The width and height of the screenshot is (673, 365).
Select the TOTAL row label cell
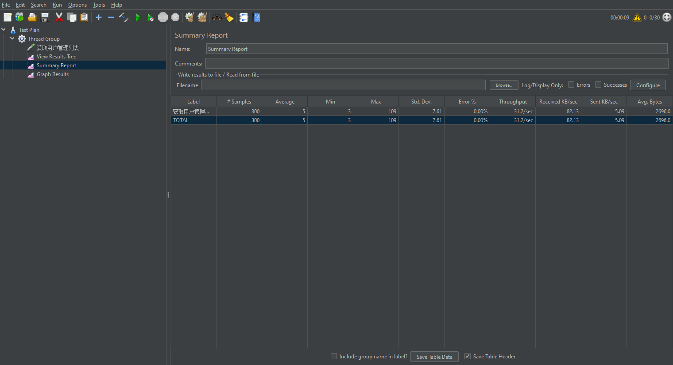(x=193, y=120)
